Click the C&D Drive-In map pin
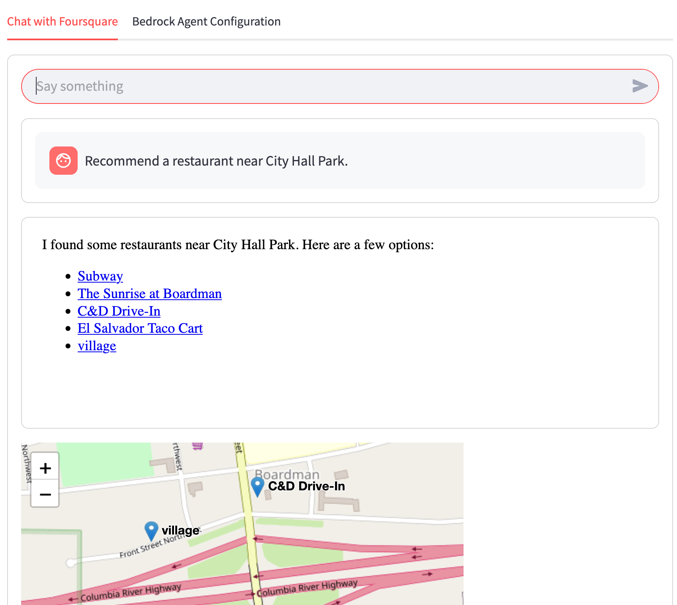Screen dimensions: 677x605 [258, 486]
